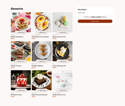Click cart icon on Brownie Add to Cart
Viewport: 125px width, 106px height.
[x=38, y=90]
